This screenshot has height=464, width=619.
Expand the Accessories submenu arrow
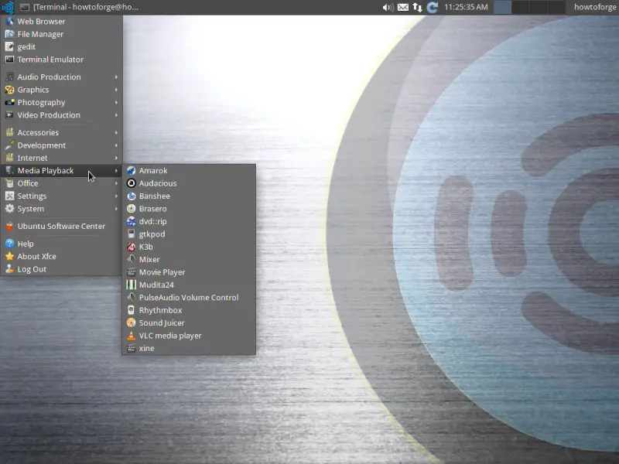click(x=116, y=132)
